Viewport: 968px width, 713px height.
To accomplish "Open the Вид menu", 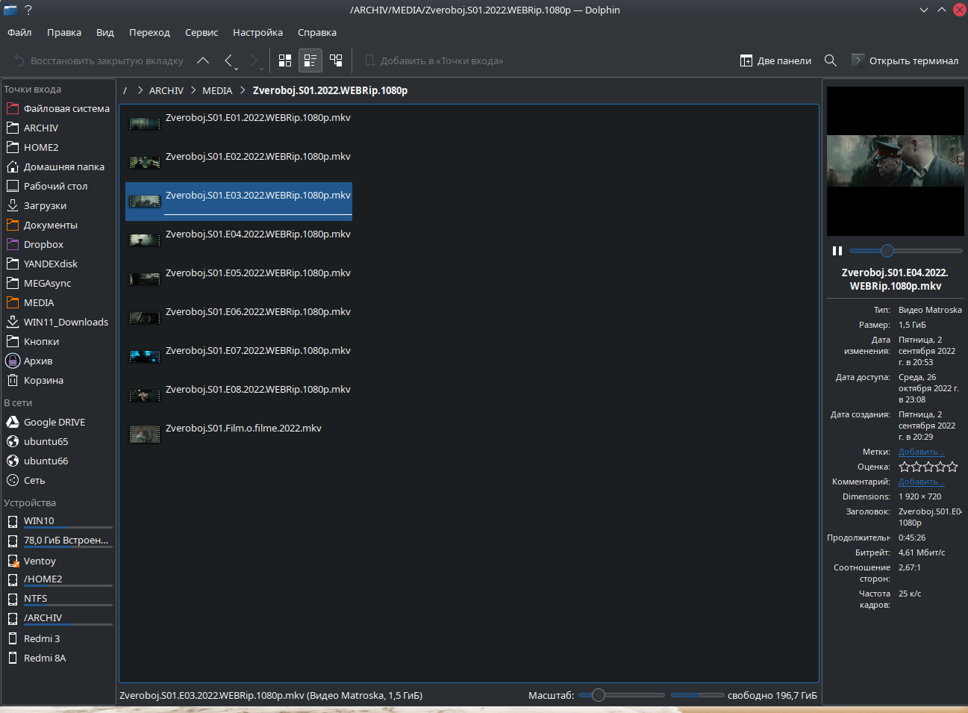I will coord(105,32).
